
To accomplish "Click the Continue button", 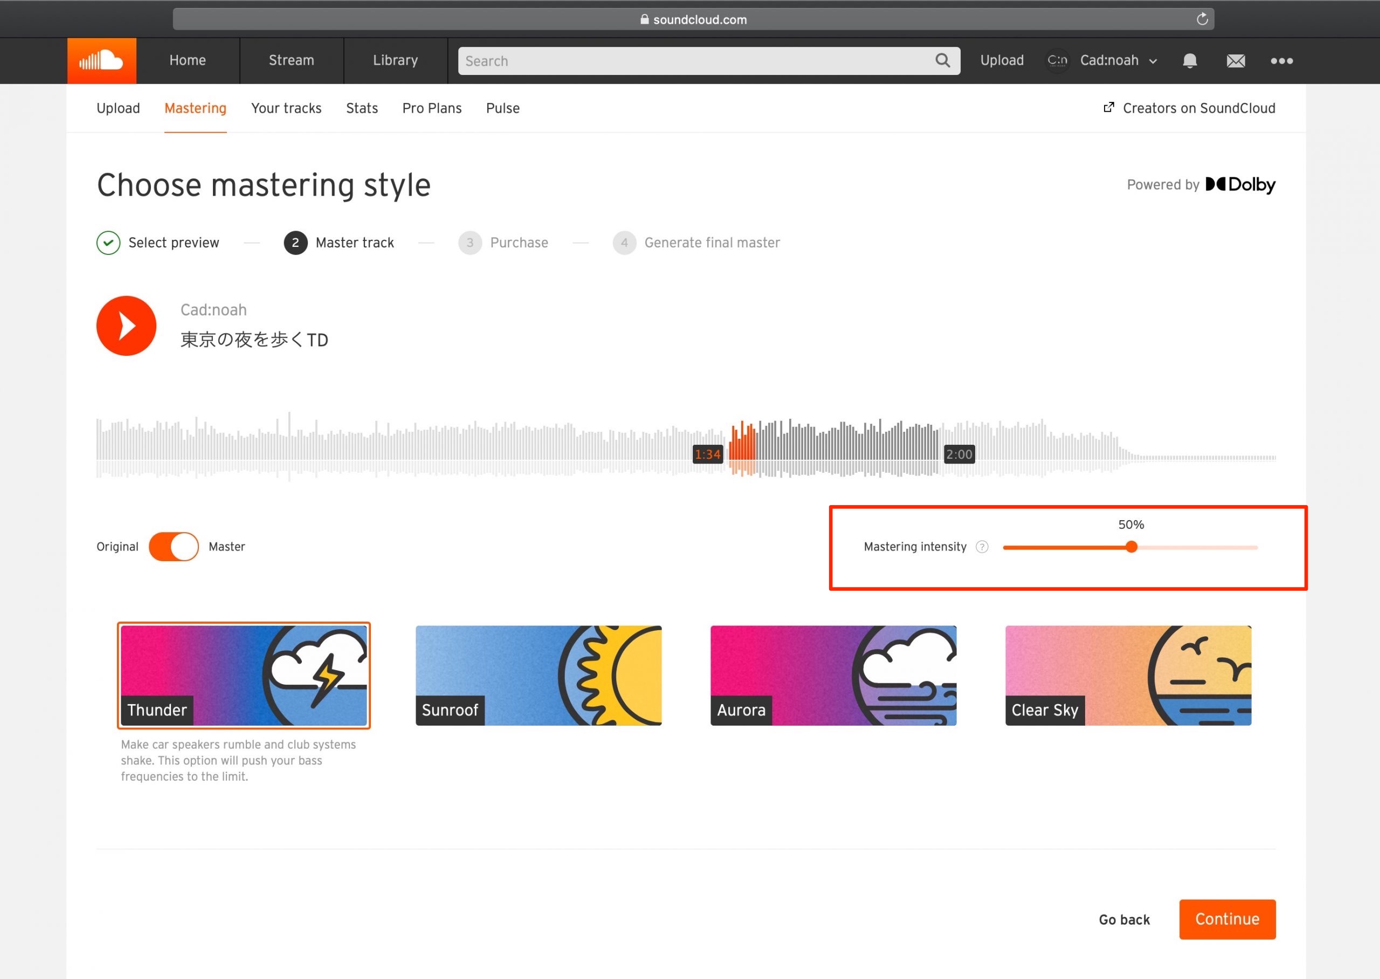I will 1227,919.
